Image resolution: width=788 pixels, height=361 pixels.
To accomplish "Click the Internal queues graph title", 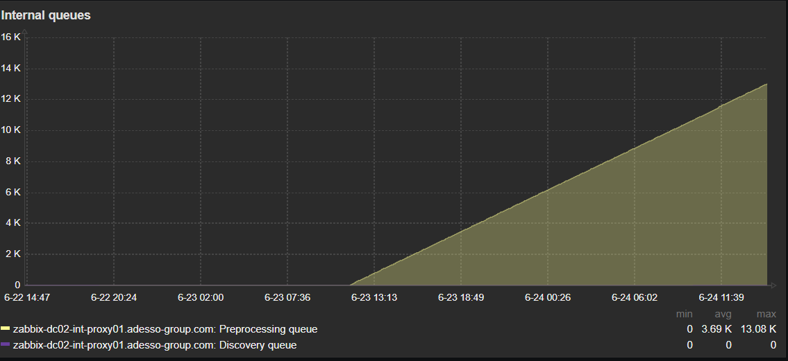I will [46, 15].
